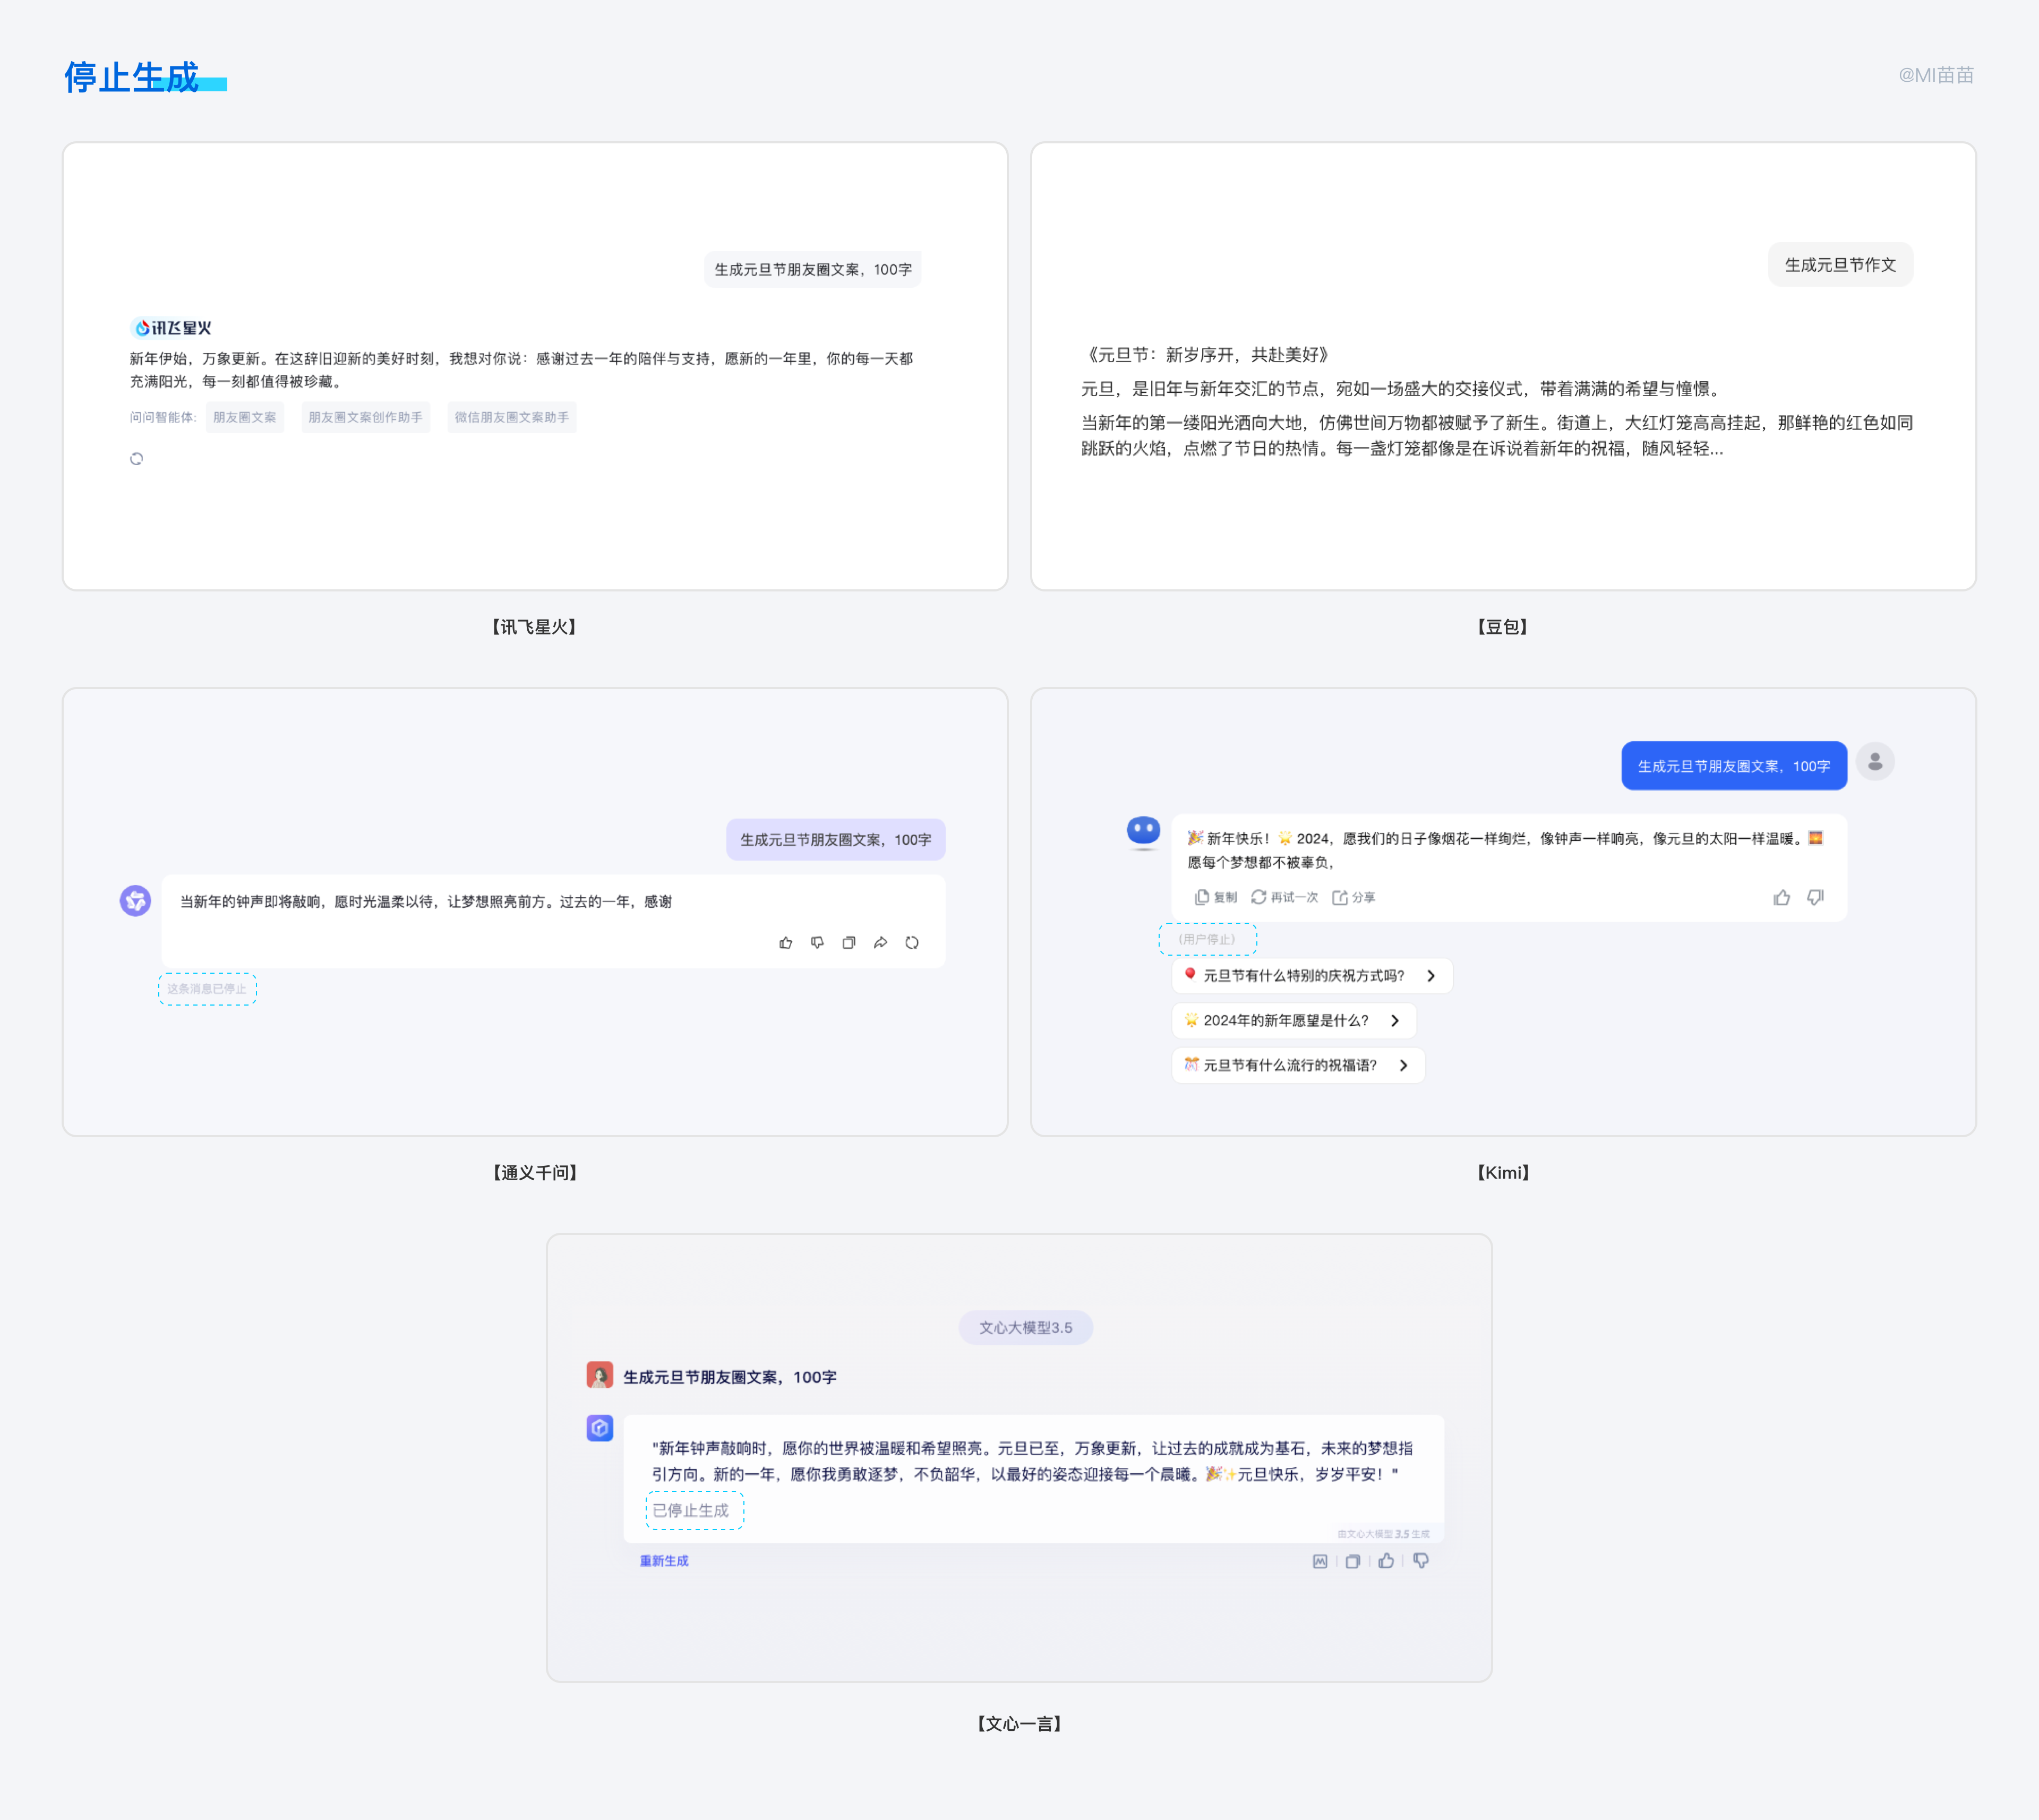Click the 豆包 essay title line
The height and width of the screenshot is (1820, 2039).
click(x=1208, y=355)
